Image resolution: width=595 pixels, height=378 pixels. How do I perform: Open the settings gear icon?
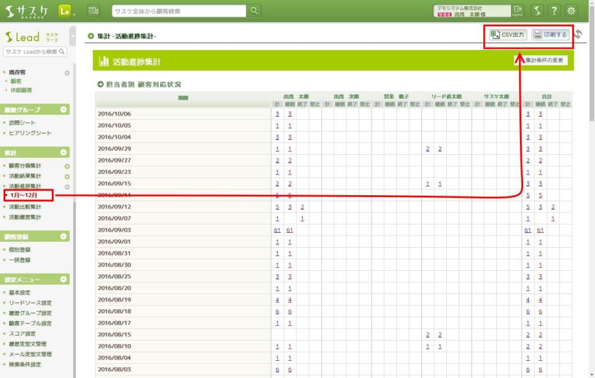coord(571,11)
